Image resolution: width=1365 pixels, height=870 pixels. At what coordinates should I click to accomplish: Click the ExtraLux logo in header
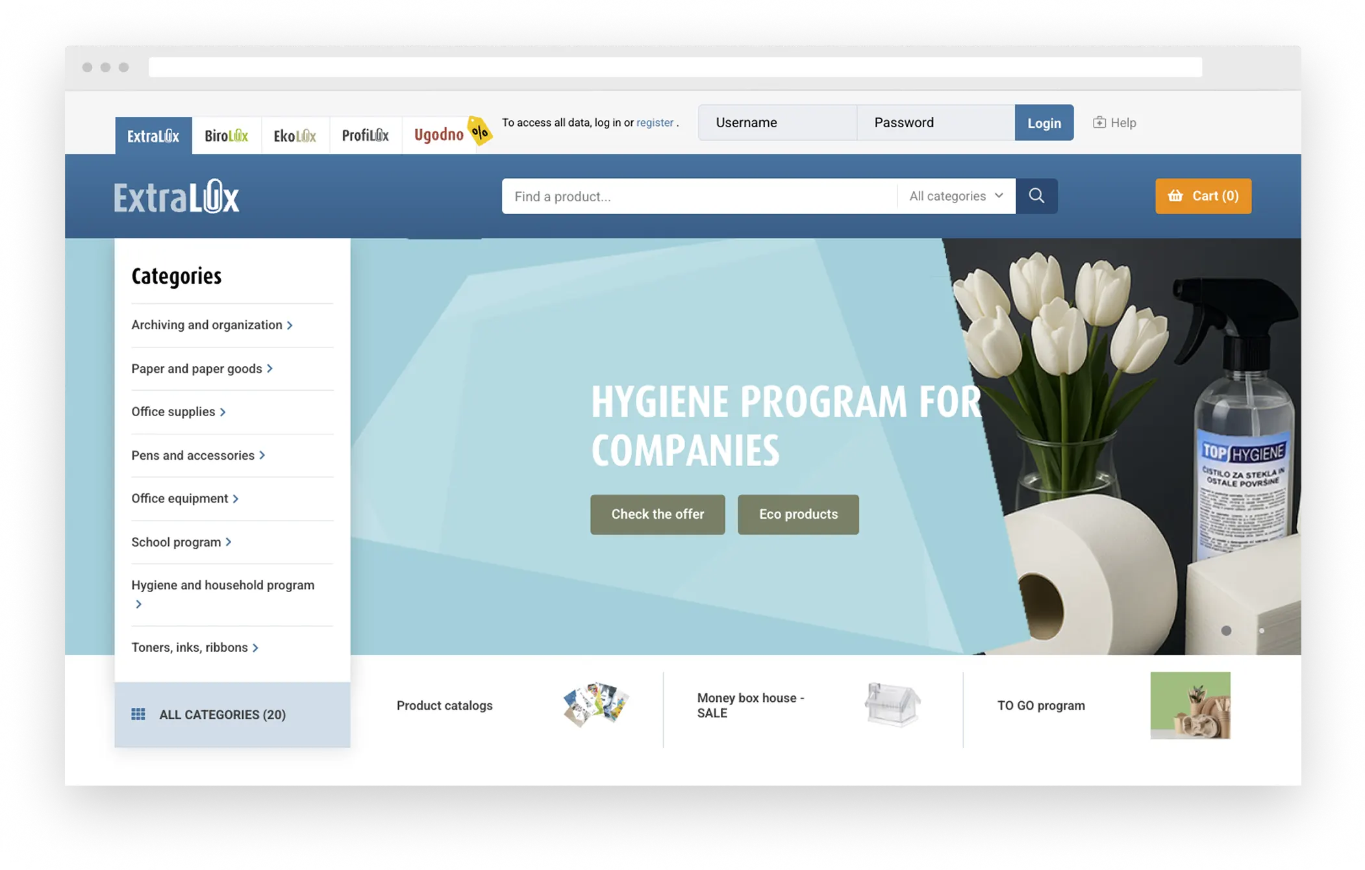pos(177,197)
